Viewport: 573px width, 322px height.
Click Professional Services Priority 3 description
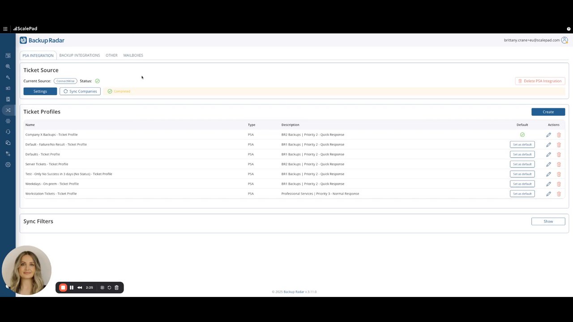[x=320, y=194]
